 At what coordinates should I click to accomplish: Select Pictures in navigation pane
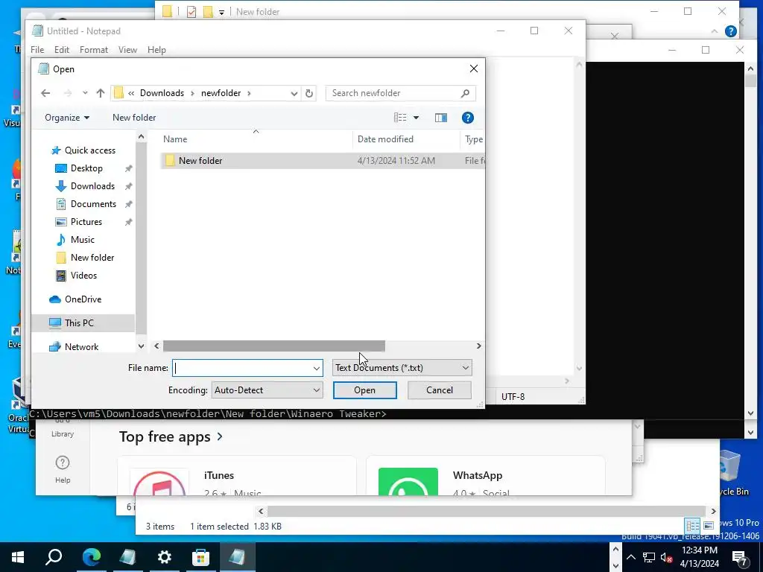click(x=86, y=222)
